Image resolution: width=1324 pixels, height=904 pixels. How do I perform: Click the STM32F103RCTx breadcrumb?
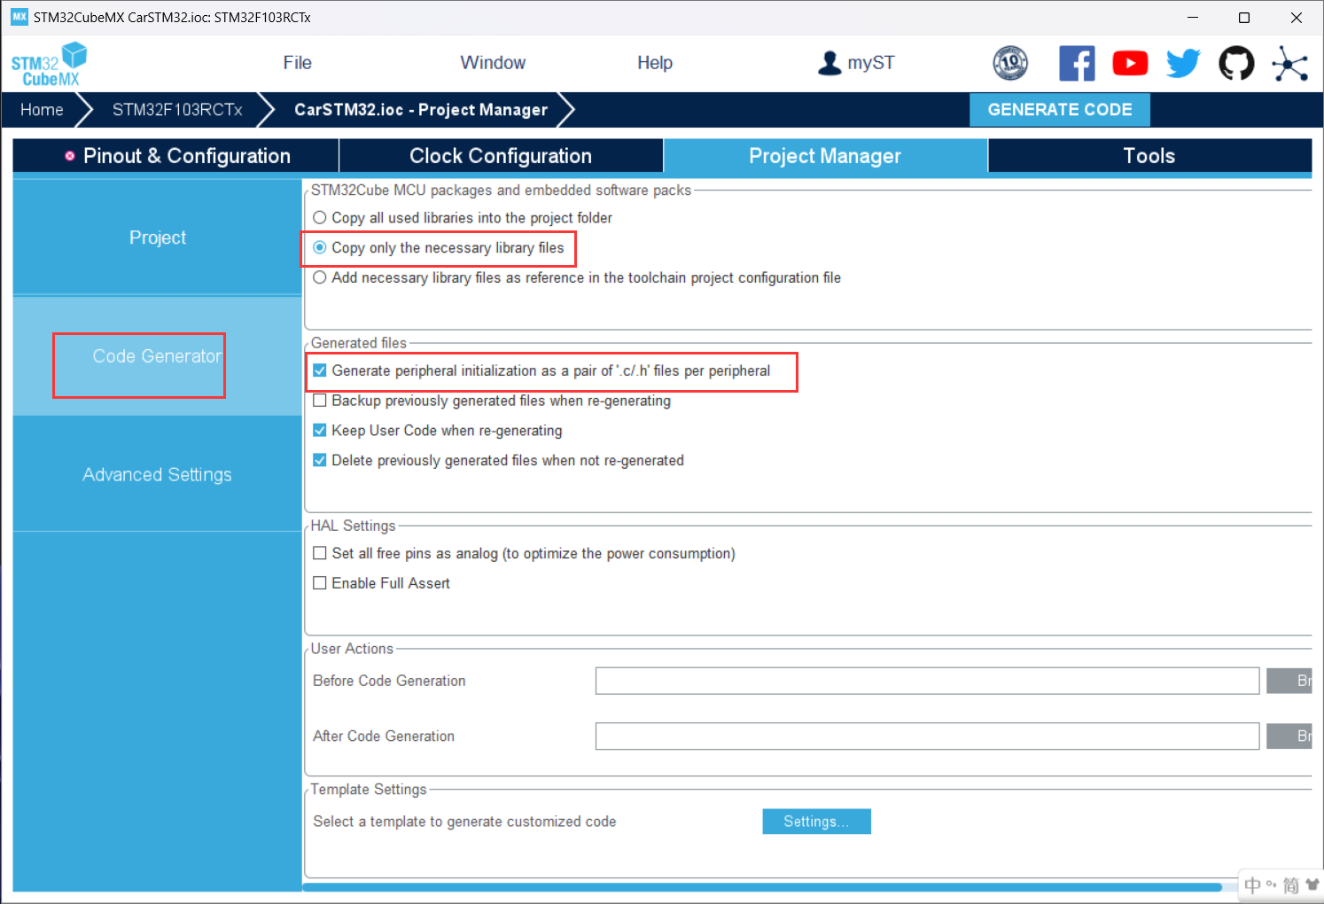(x=177, y=110)
